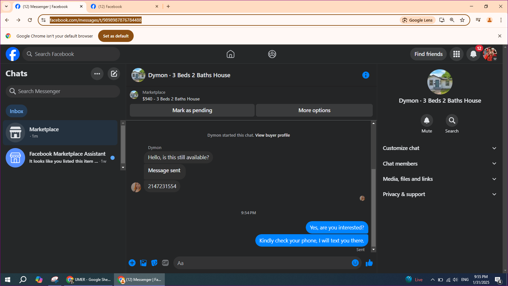Search within the conversation
The image size is (508, 286).
point(452,120)
